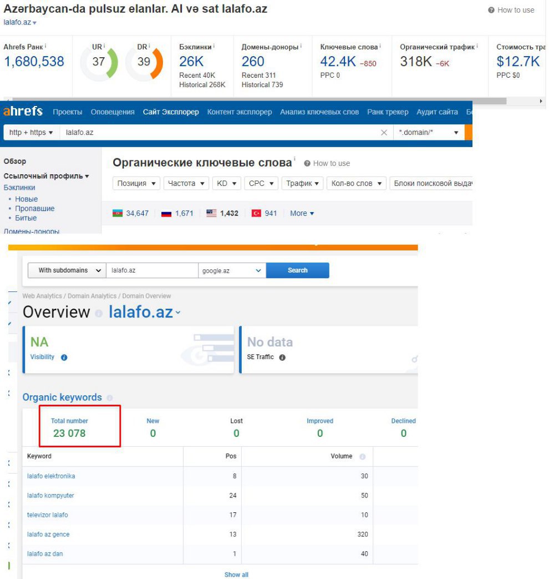
Task: Click the 260 Домены-доноры value
Action: point(253,61)
